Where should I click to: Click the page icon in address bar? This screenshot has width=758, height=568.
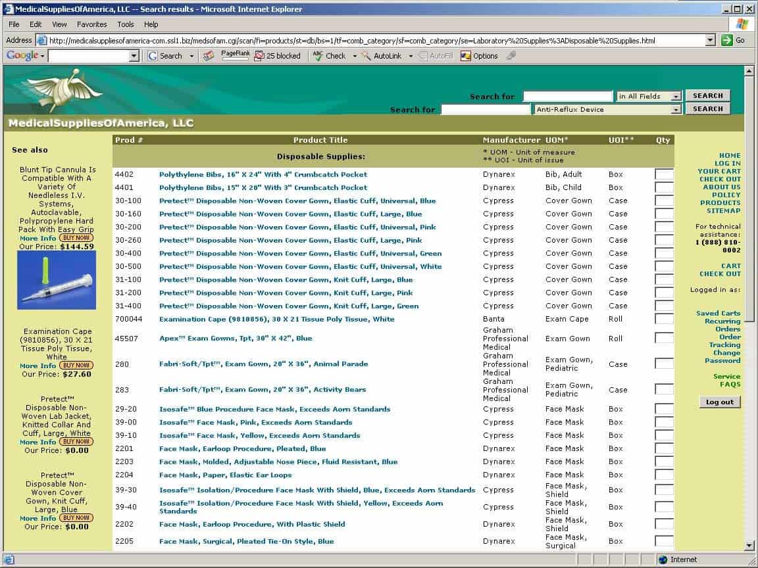(42, 41)
